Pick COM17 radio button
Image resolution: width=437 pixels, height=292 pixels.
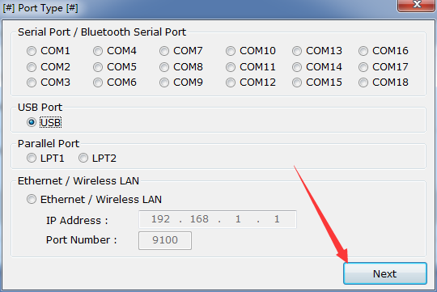pos(363,67)
